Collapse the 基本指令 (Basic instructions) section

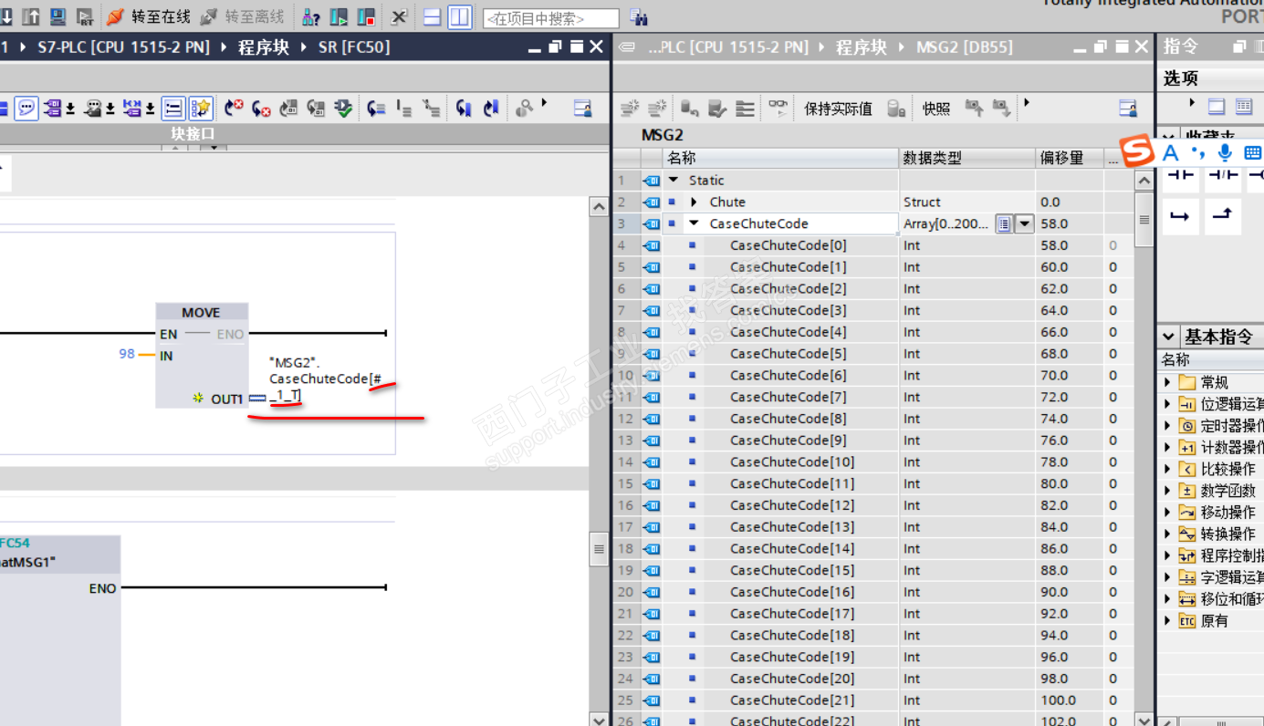(1171, 337)
